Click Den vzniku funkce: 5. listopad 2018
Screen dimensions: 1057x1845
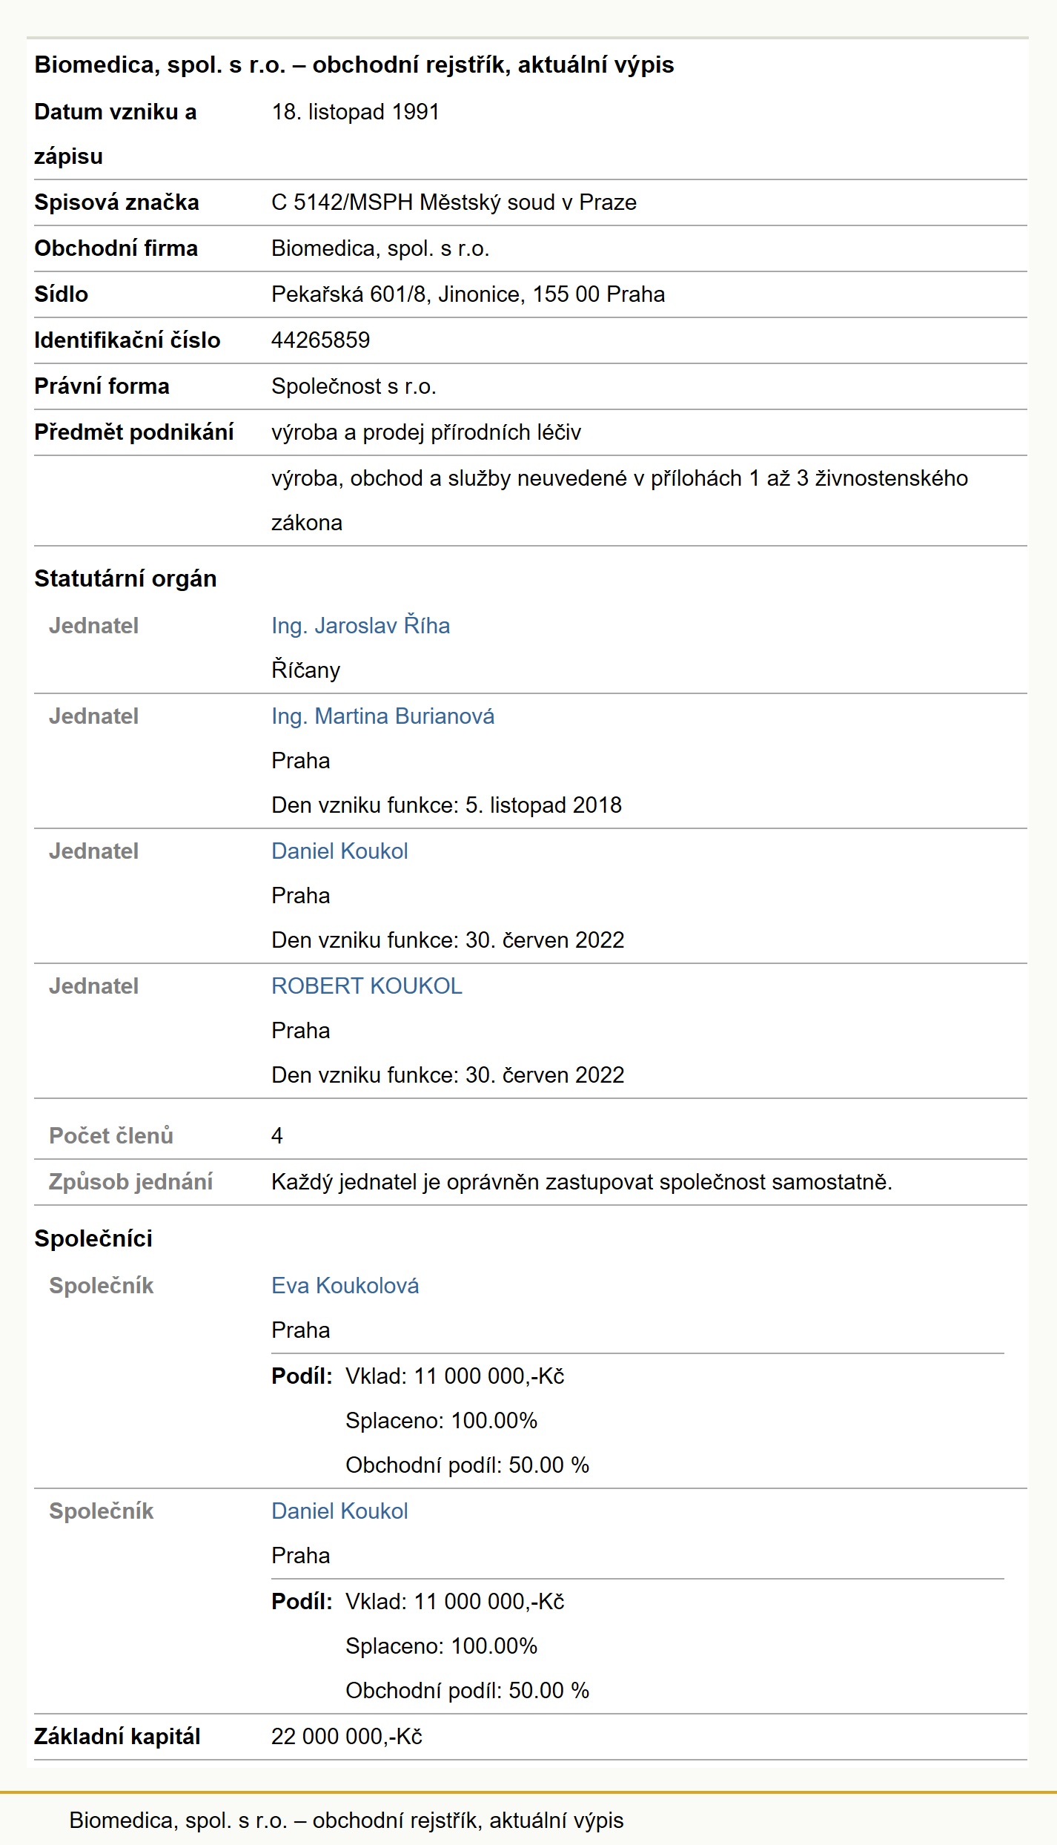(446, 805)
